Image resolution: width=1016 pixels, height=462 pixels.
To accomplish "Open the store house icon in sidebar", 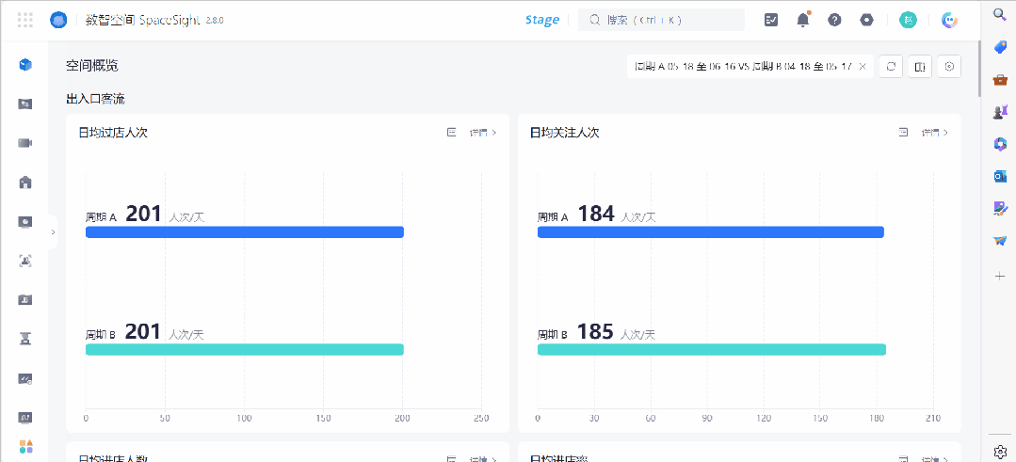I will [25, 183].
